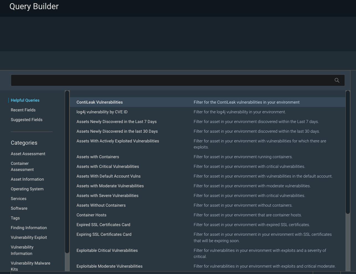
Task: Choose the Container Hosts query
Action: (91, 215)
